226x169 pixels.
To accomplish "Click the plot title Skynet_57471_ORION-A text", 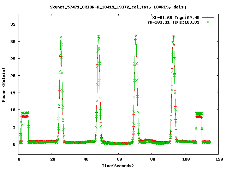I will (x=118, y=7).
